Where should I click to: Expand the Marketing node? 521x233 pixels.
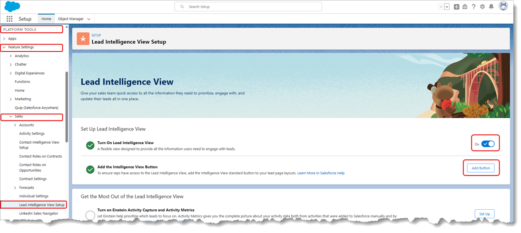pyautogui.click(x=10, y=99)
